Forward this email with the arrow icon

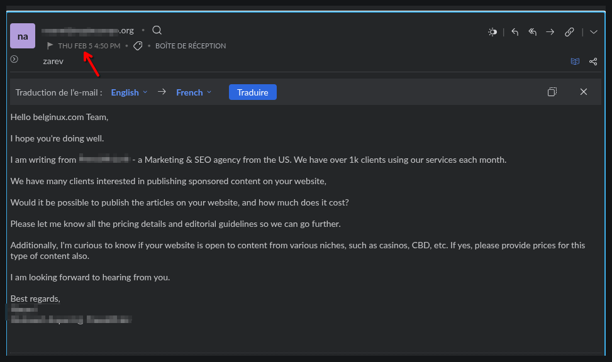(550, 32)
